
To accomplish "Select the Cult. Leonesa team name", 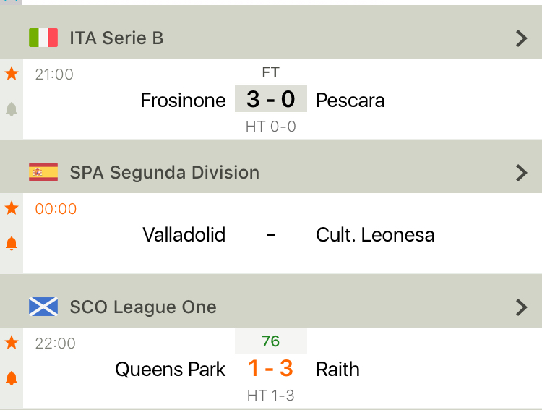I will (x=375, y=235).
